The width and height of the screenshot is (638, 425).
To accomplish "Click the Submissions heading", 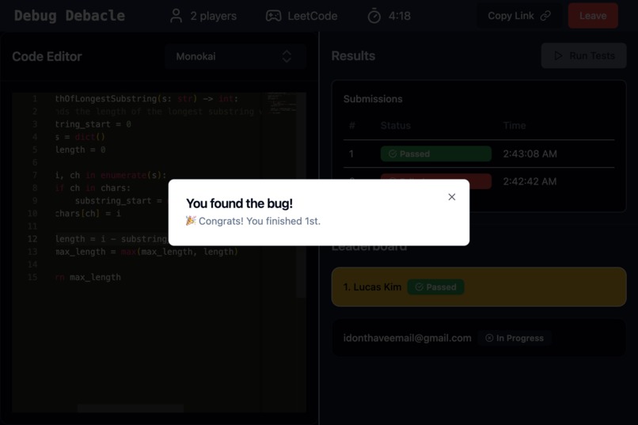I will coord(373,99).
